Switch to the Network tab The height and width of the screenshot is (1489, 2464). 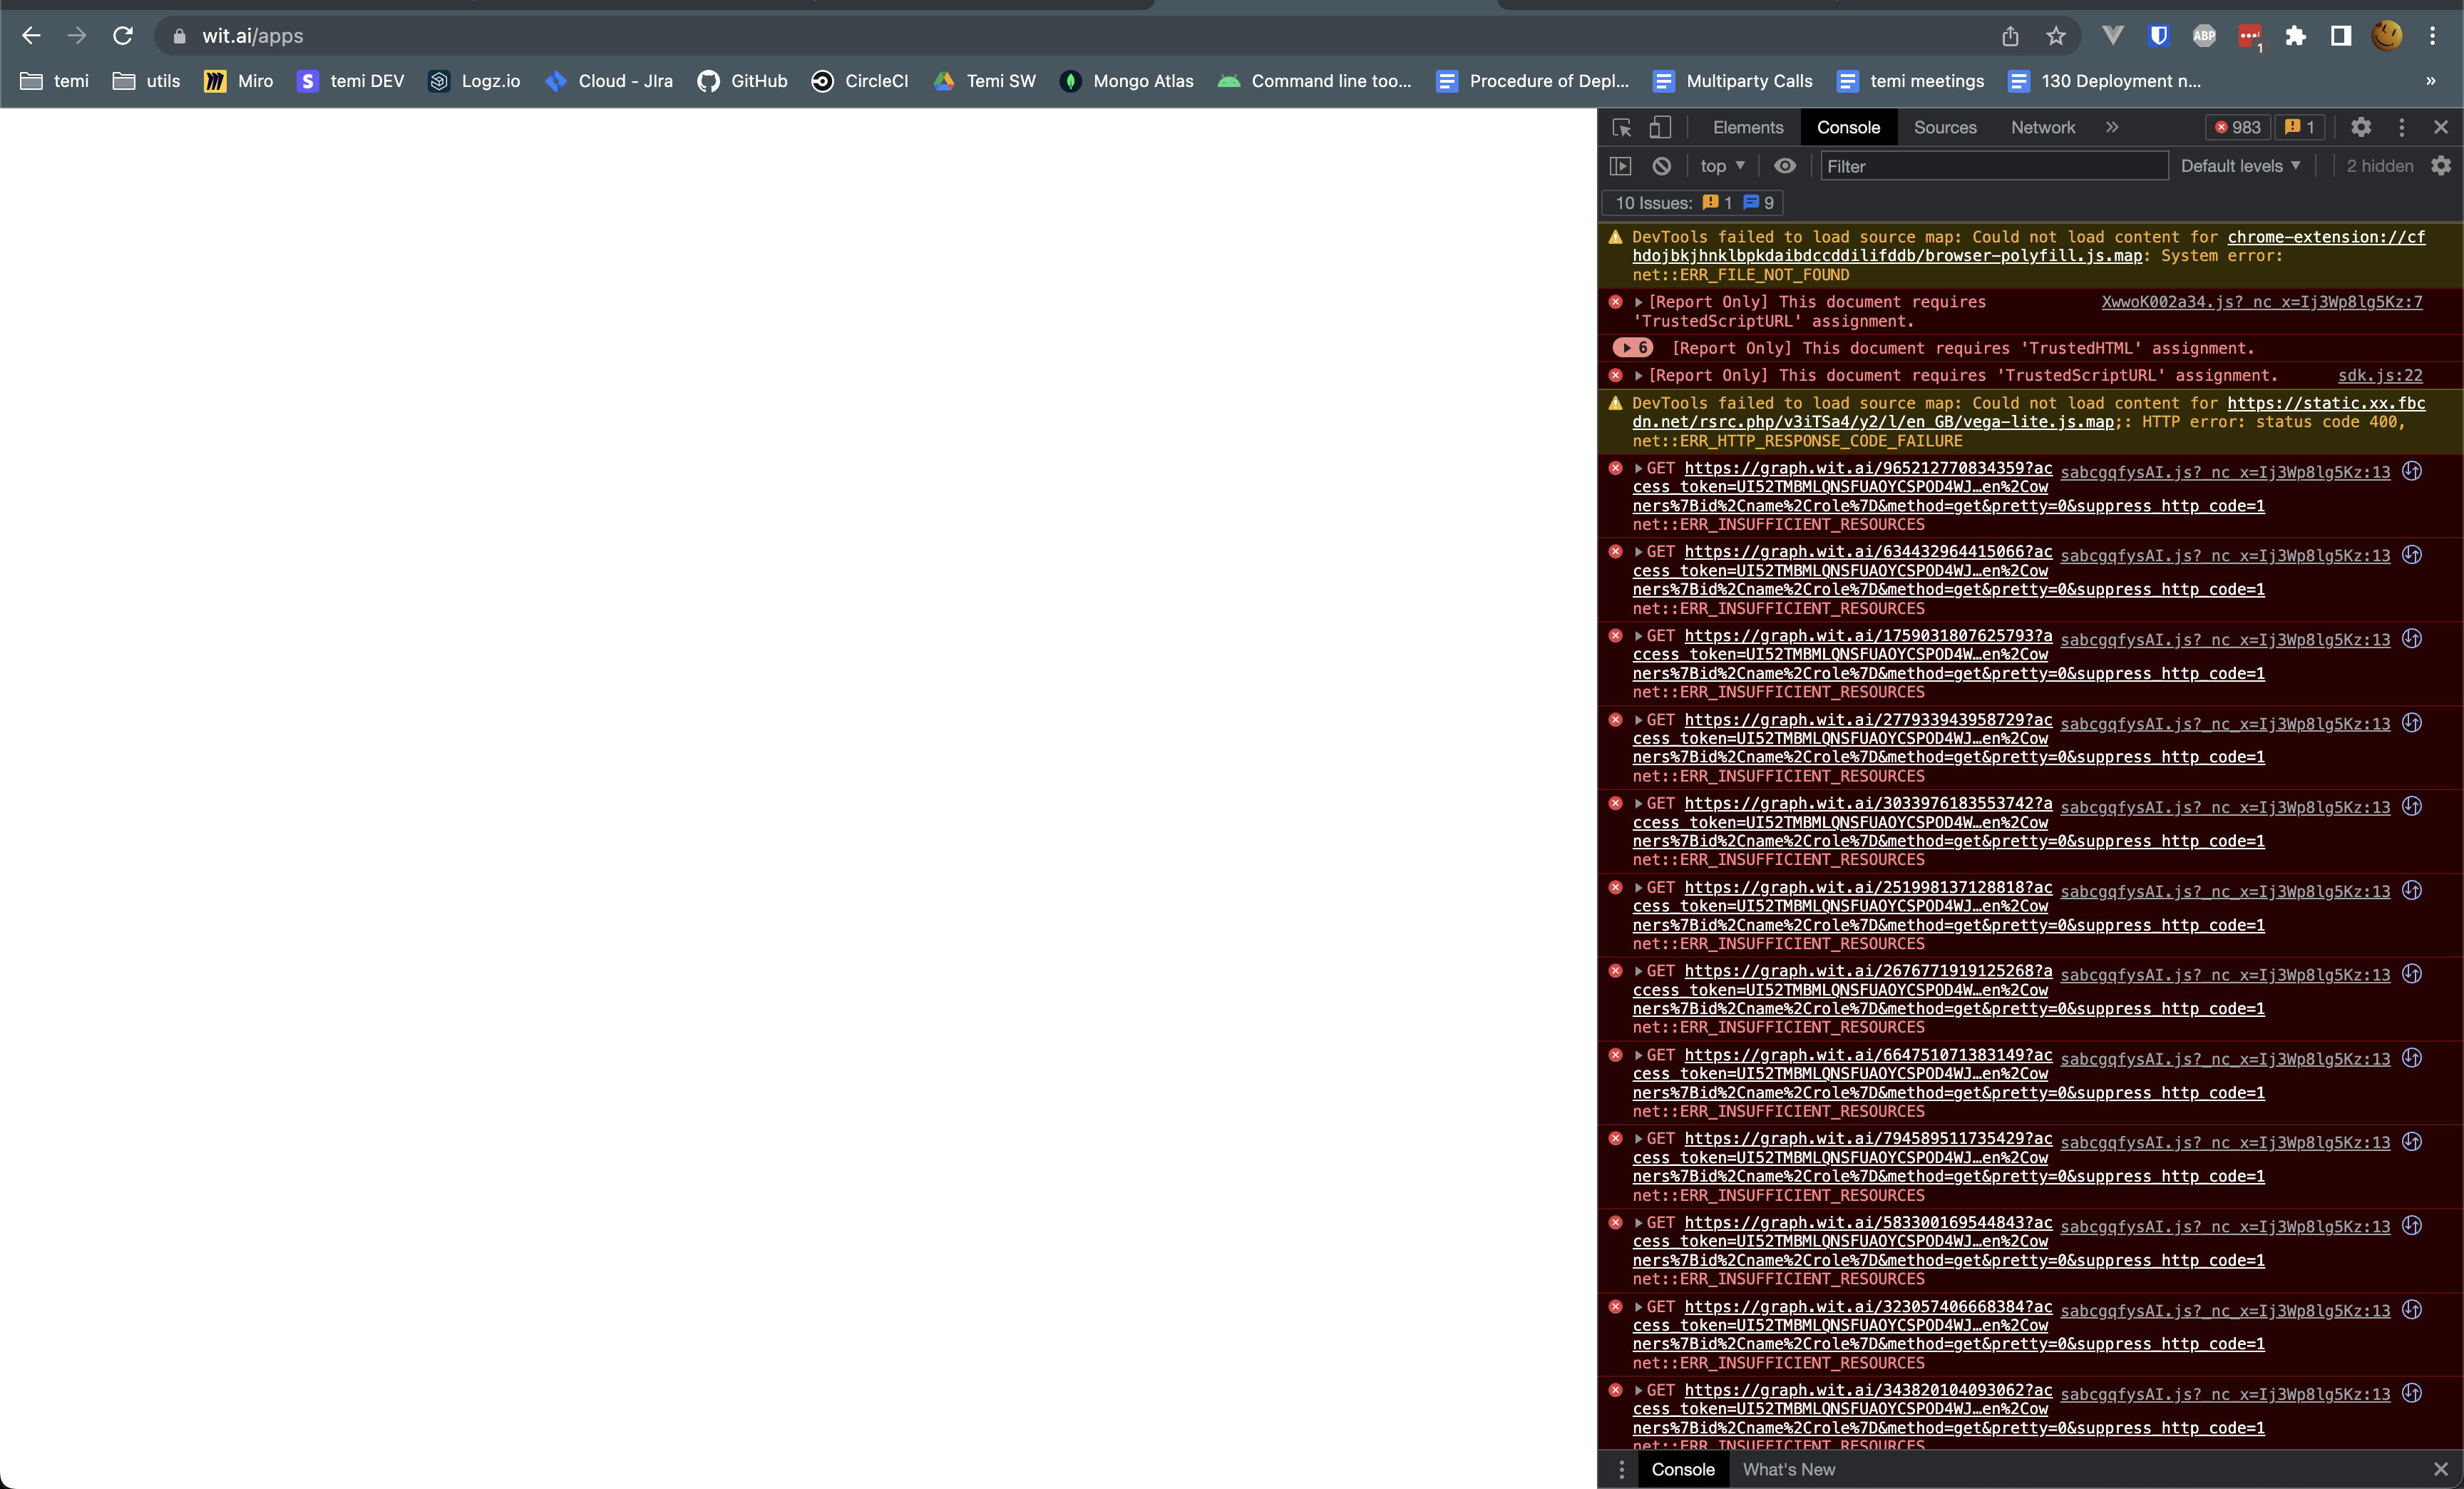coord(2041,127)
